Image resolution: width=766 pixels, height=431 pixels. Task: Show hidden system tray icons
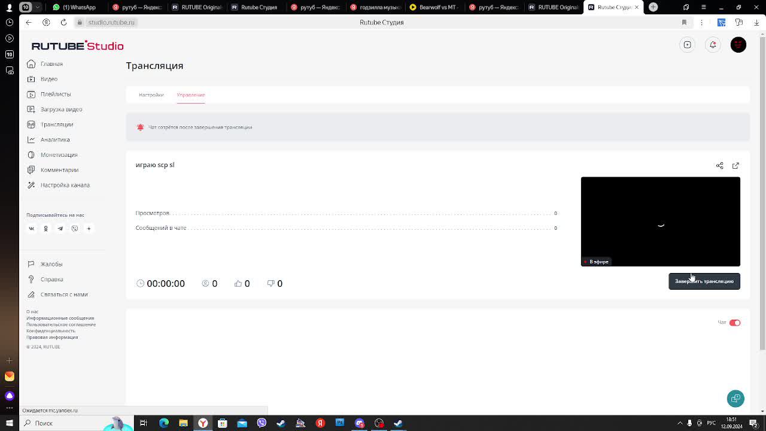tap(680, 423)
